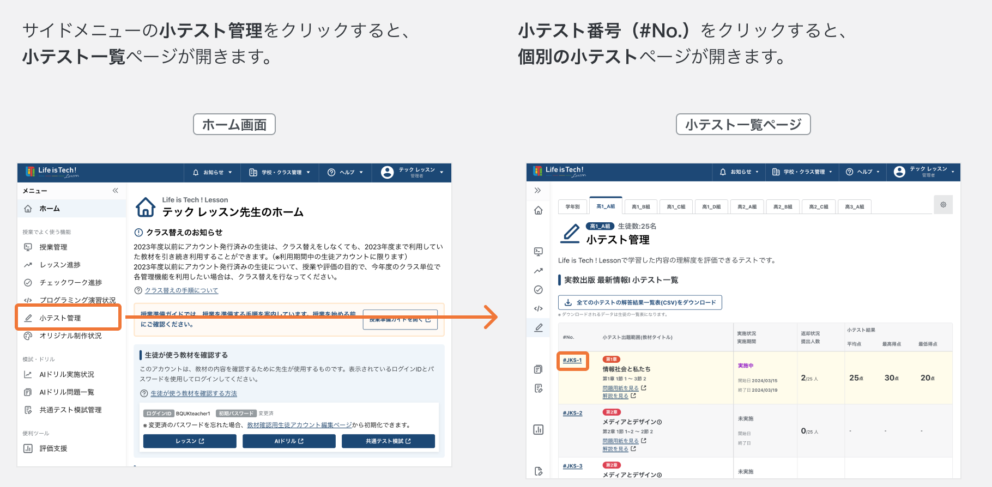This screenshot has height=487, width=992.
Task: Click the プログラミング演習状況 code icon in the home menu
Action: click(x=28, y=300)
